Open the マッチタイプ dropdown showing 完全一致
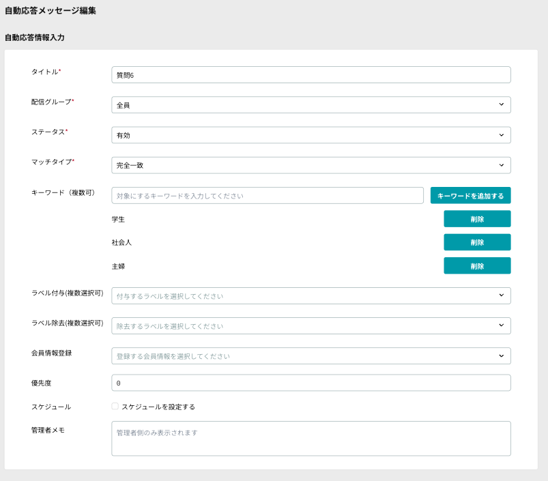548x481 pixels. 311,165
